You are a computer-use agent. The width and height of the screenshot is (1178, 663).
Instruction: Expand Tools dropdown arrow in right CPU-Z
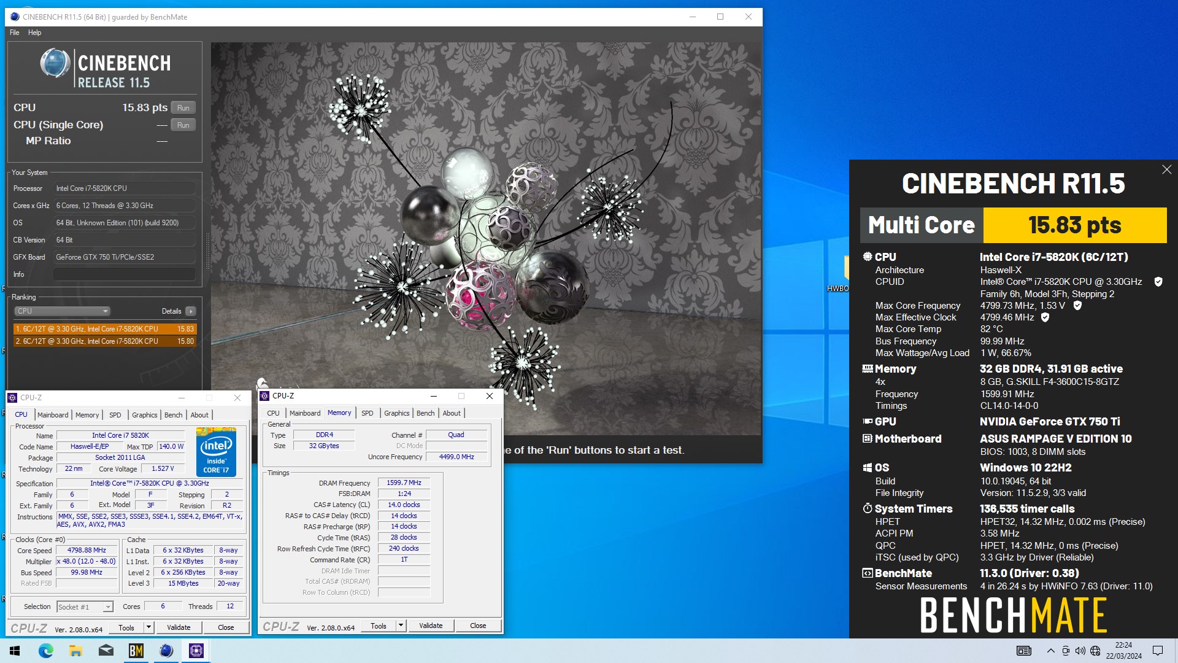tap(401, 626)
